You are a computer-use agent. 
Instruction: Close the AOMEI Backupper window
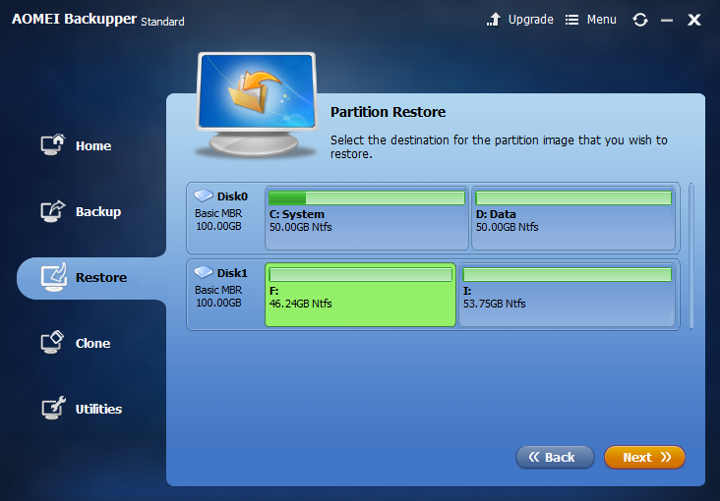click(x=693, y=20)
